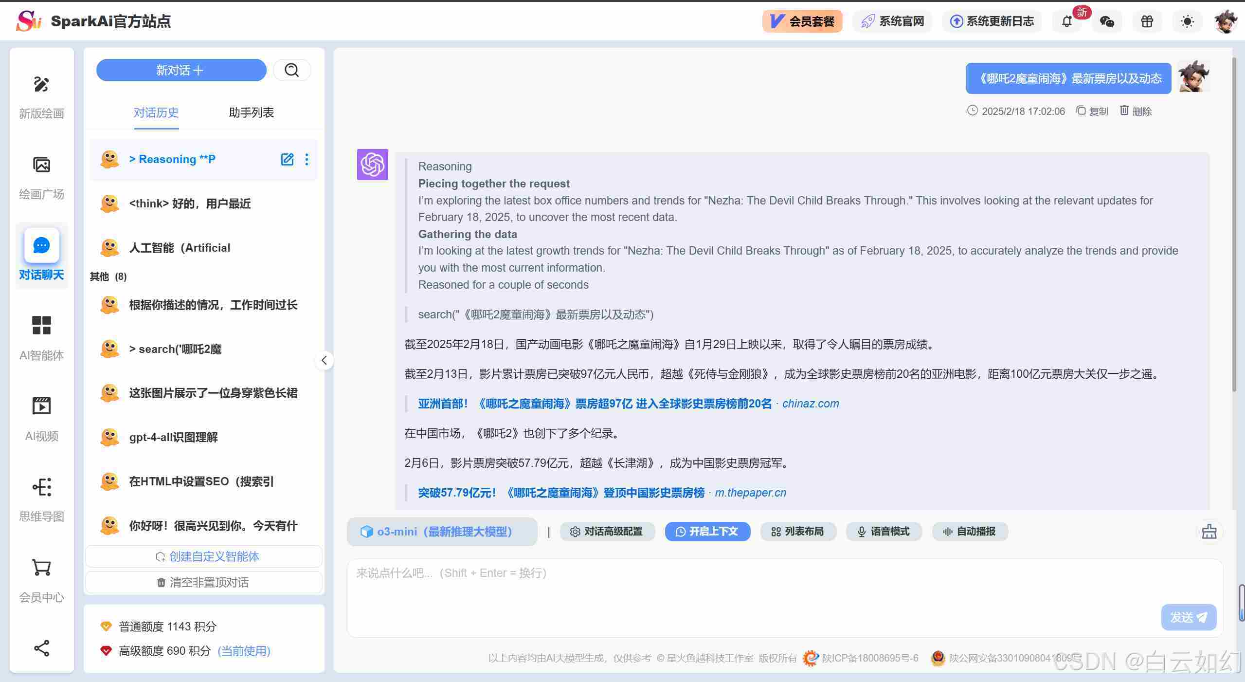Image resolution: width=1245 pixels, height=682 pixels.
Task: Open the 思维导图 mind map icon
Action: [x=41, y=487]
